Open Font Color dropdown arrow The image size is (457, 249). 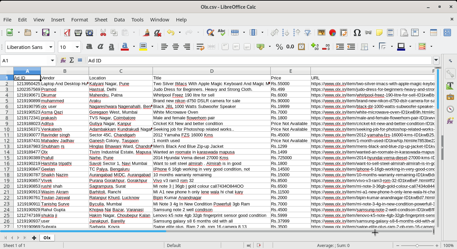click(134, 47)
